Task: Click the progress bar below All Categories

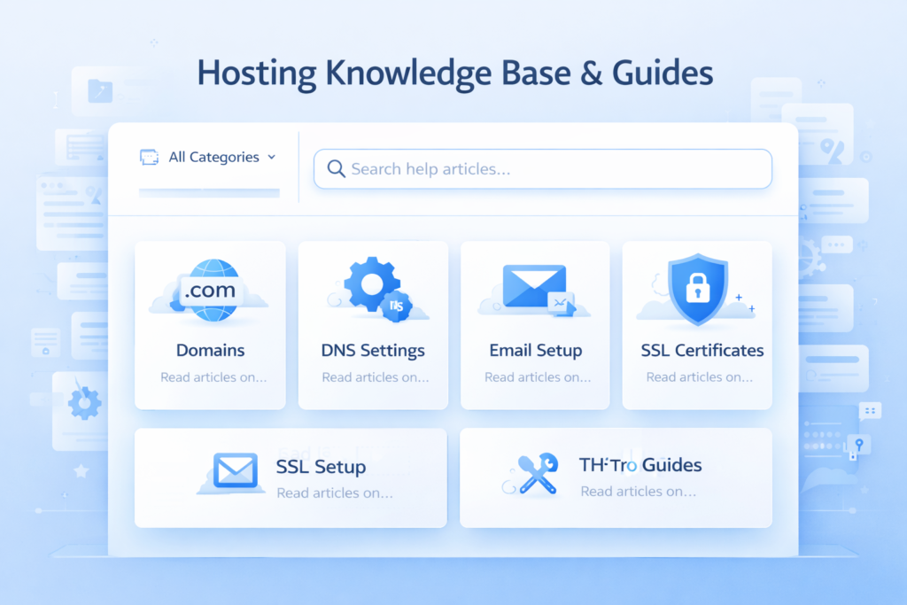Action: (209, 193)
